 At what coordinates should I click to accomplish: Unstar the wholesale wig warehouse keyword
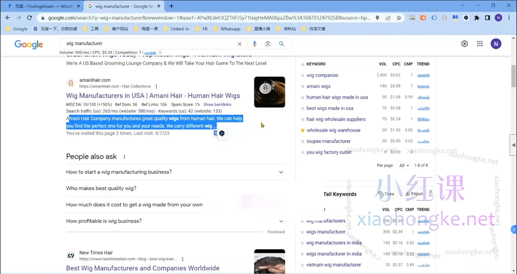[303, 130]
